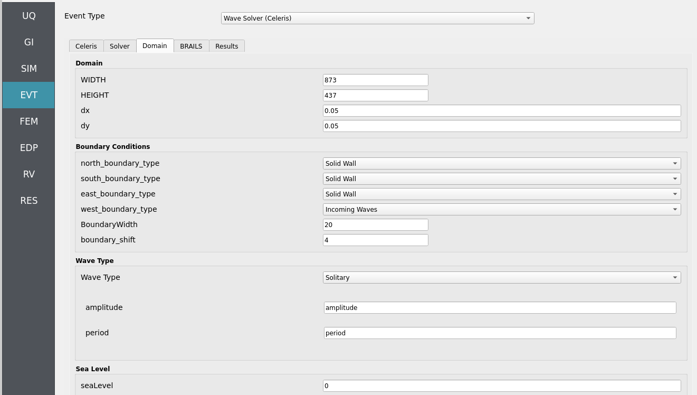Click the west_boundary_type label
Screen dimensions: 697x395
point(119,210)
